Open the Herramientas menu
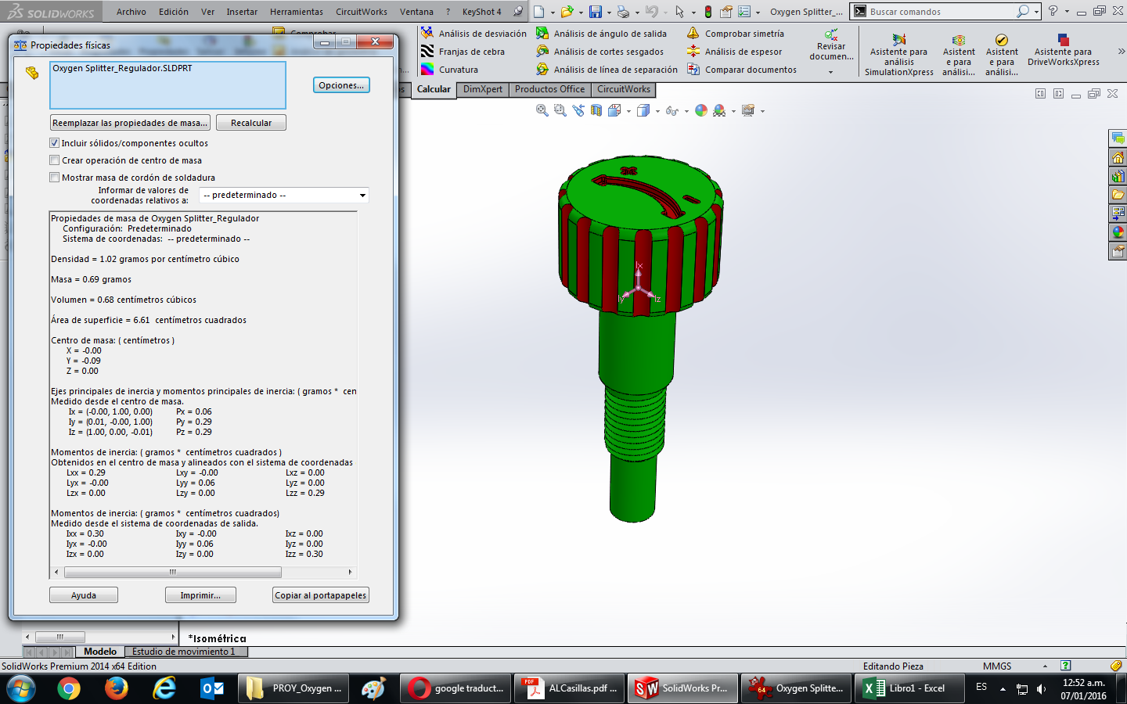Image resolution: width=1127 pixels, height=704 pixels. 297,12
